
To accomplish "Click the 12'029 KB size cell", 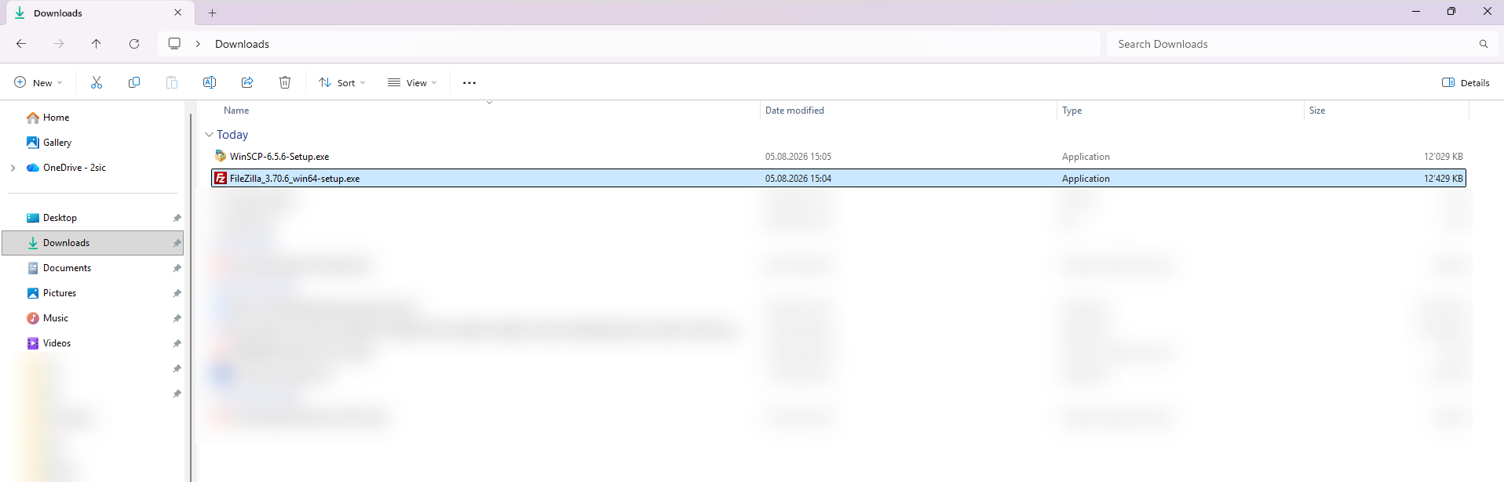I will click(1444, 157).
